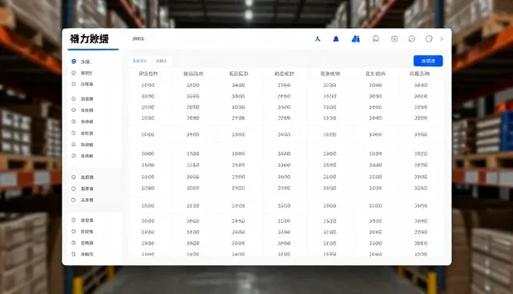Open the blue group of people icon
The image size is (513, 294).
point(356,39)
